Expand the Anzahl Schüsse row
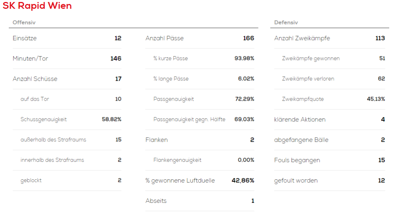This screenshot has height=218, width=400. (35, 79)
